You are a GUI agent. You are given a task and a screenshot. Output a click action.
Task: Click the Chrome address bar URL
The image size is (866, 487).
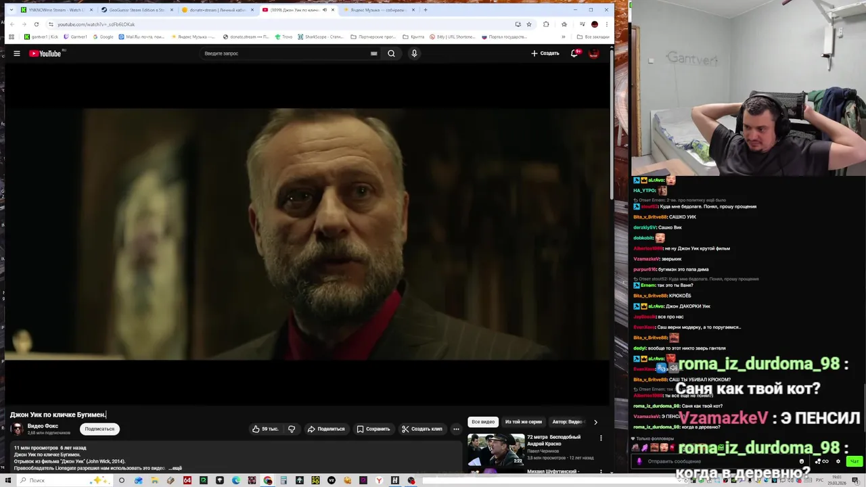95,24
